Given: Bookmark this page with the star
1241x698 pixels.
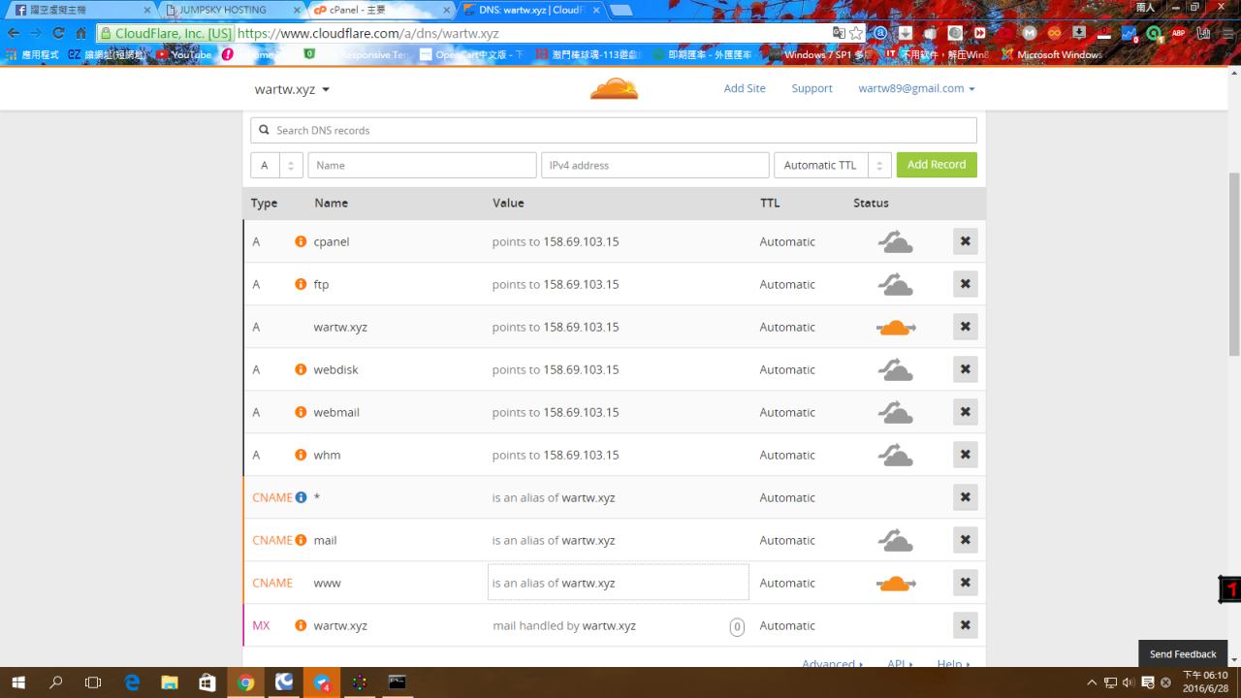Looking at the screenshot, I should (x=856, y=33).
